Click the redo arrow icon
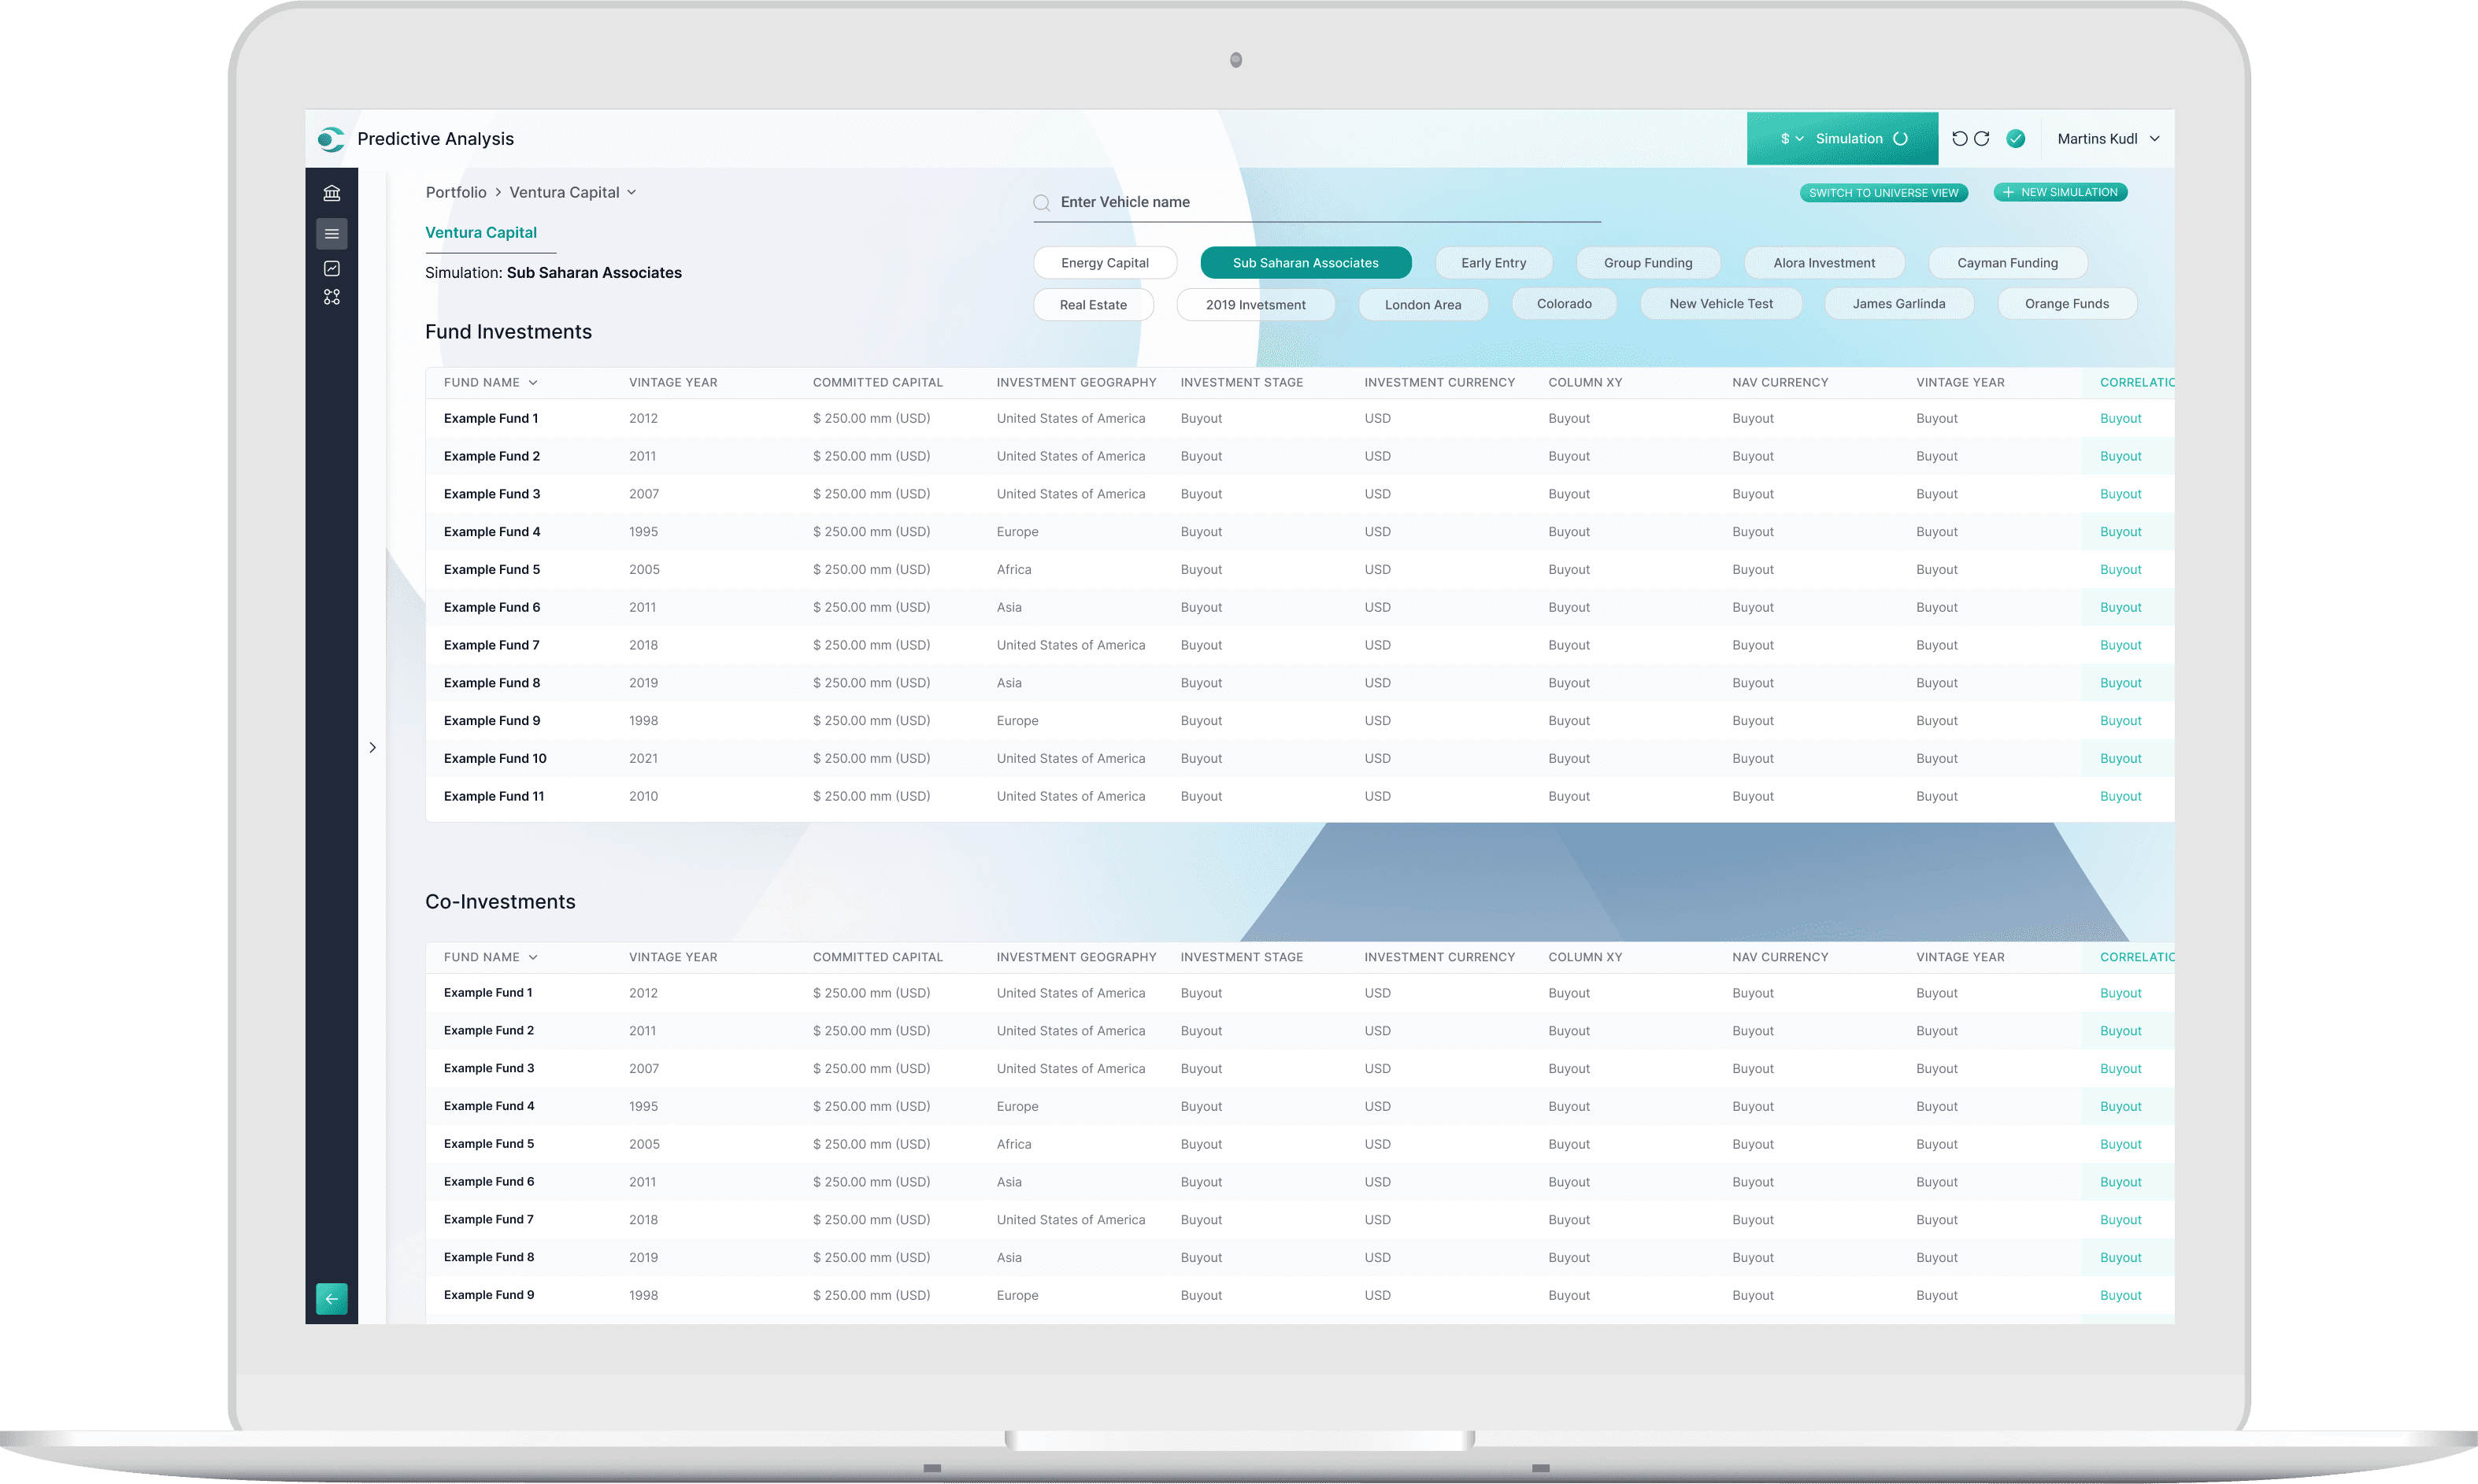The height and width of the screenshot is (1484, 2478). 1982,139
